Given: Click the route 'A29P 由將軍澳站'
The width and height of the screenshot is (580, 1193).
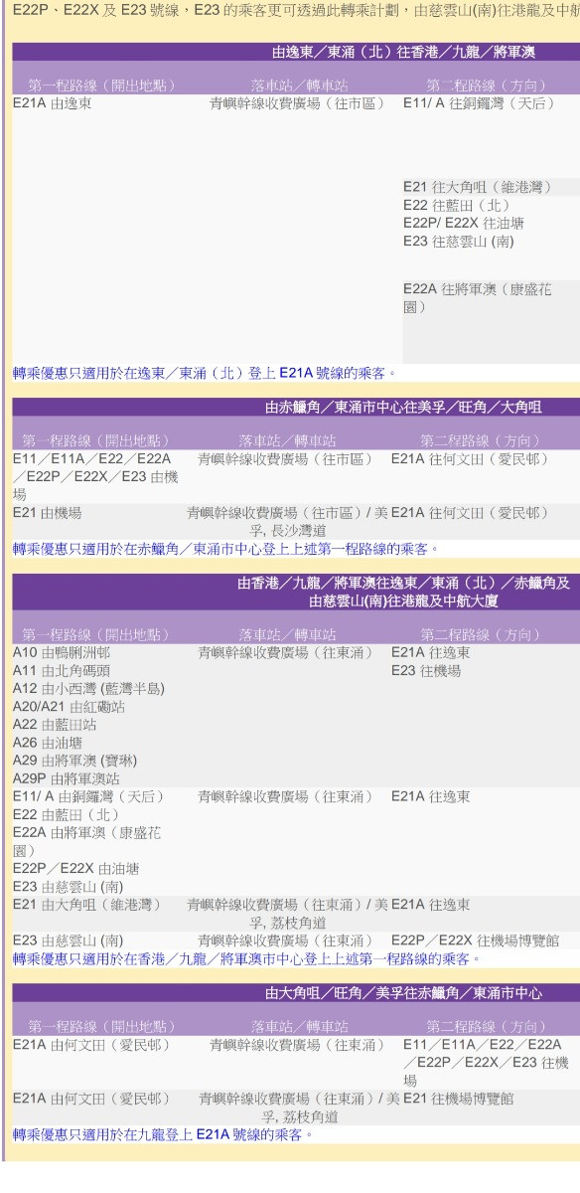Looking at the screenshot, I should pos(65,777).
